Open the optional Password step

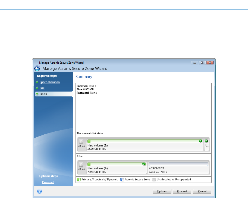[x=48, y=182]
